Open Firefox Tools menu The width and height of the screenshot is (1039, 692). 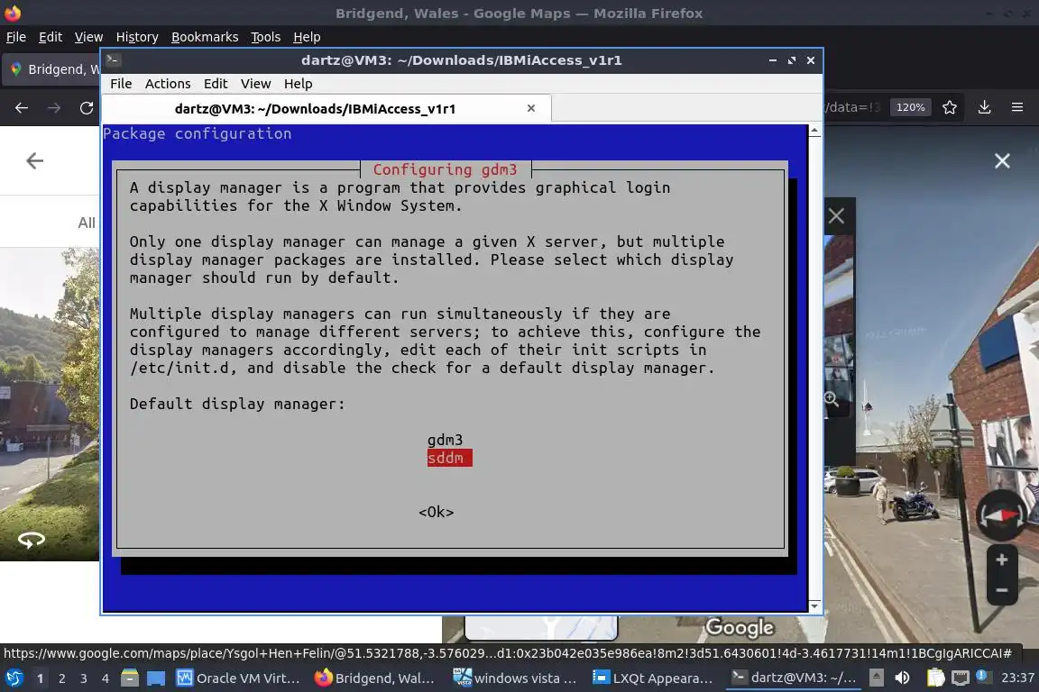click(x=266, y=37)
